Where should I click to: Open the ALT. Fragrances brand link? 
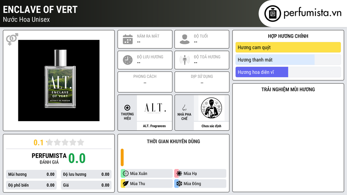pyautogui.click(x=154, y=126)
